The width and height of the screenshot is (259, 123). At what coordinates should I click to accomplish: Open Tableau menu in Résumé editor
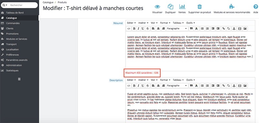tap(178, 23)
